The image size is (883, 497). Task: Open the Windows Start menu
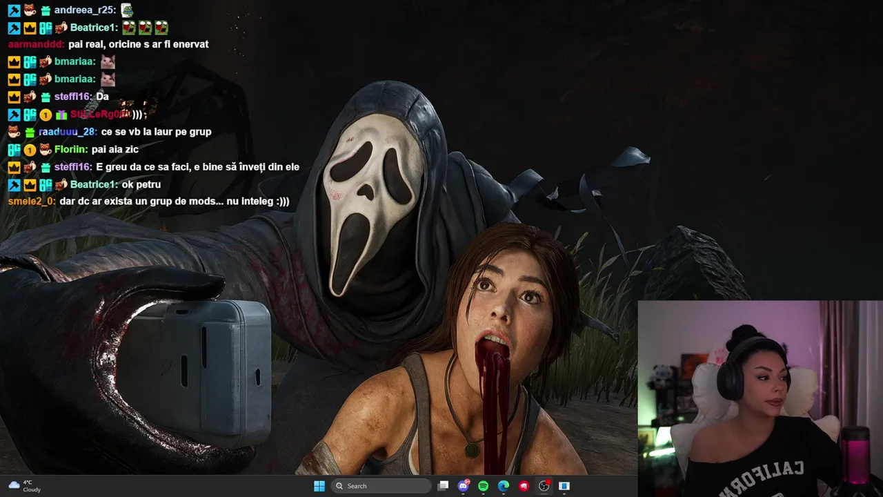(319, 486)
